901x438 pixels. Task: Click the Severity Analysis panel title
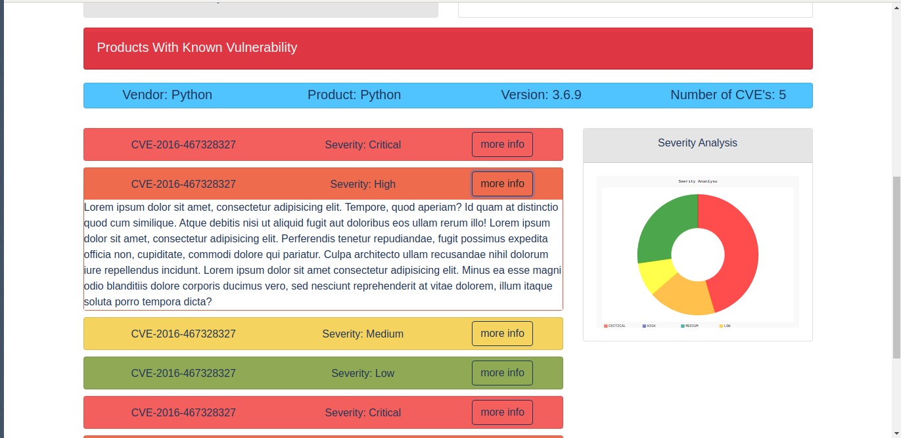(x=697, y=142)
